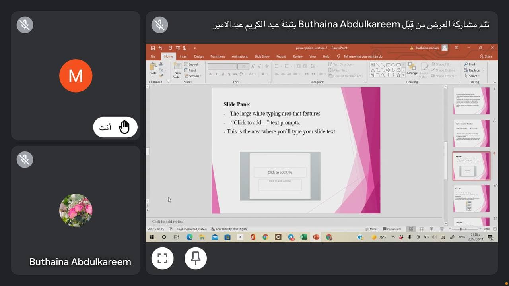Click the Save icon on Quick Access Toolbar
The height and width of the screenshot is (286, 509).
click(x=154, y=48)
